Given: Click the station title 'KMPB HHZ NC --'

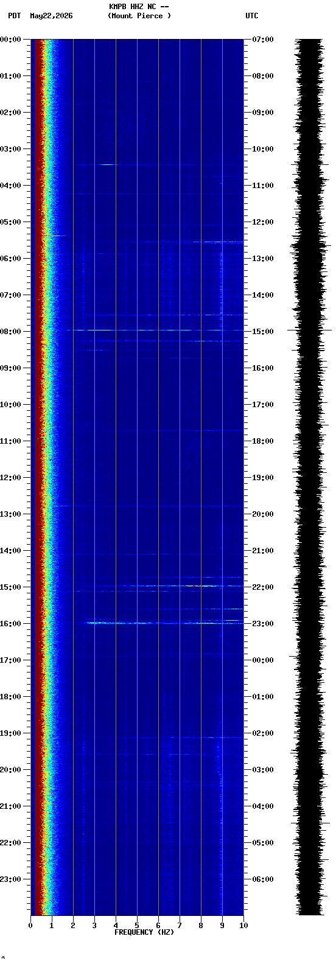Looking at the screenshot, I should coord(139,7).
